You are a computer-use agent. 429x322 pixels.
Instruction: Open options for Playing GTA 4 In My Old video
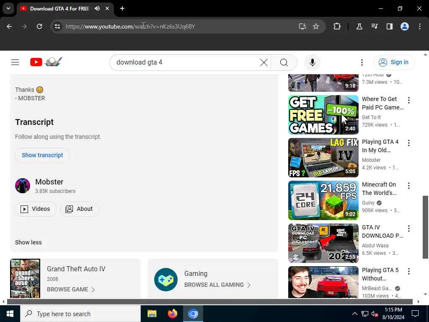point(409,143)
